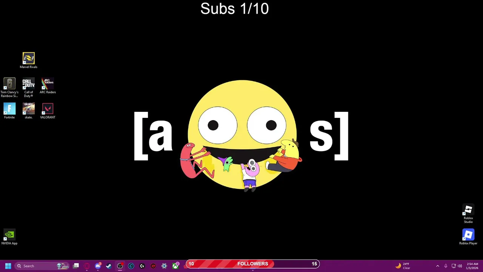Expand the hidden system tray icons
The height and width of the screenshot is (272, 483).
click(x=437, y=266)
